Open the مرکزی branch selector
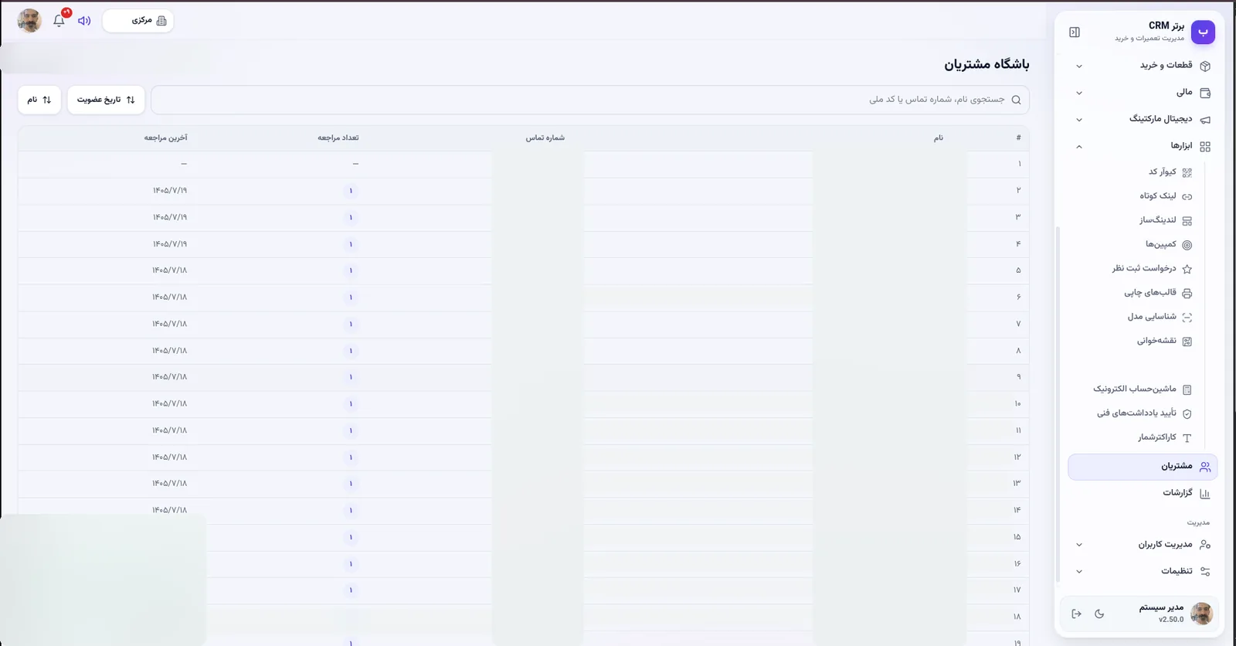Screen dimensions: 1236x646 pyautogui.click(x=138, y=21)
